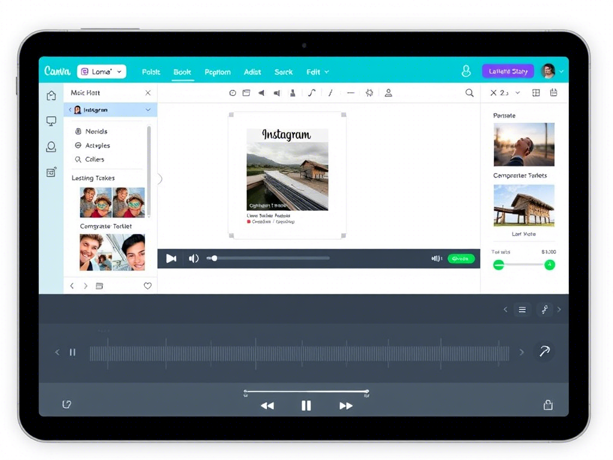The height and width of the screenshot is (460, 613).
Task: Open the stilt hut thumbnail
Action: pyautogui.click(x=524, y=205)
